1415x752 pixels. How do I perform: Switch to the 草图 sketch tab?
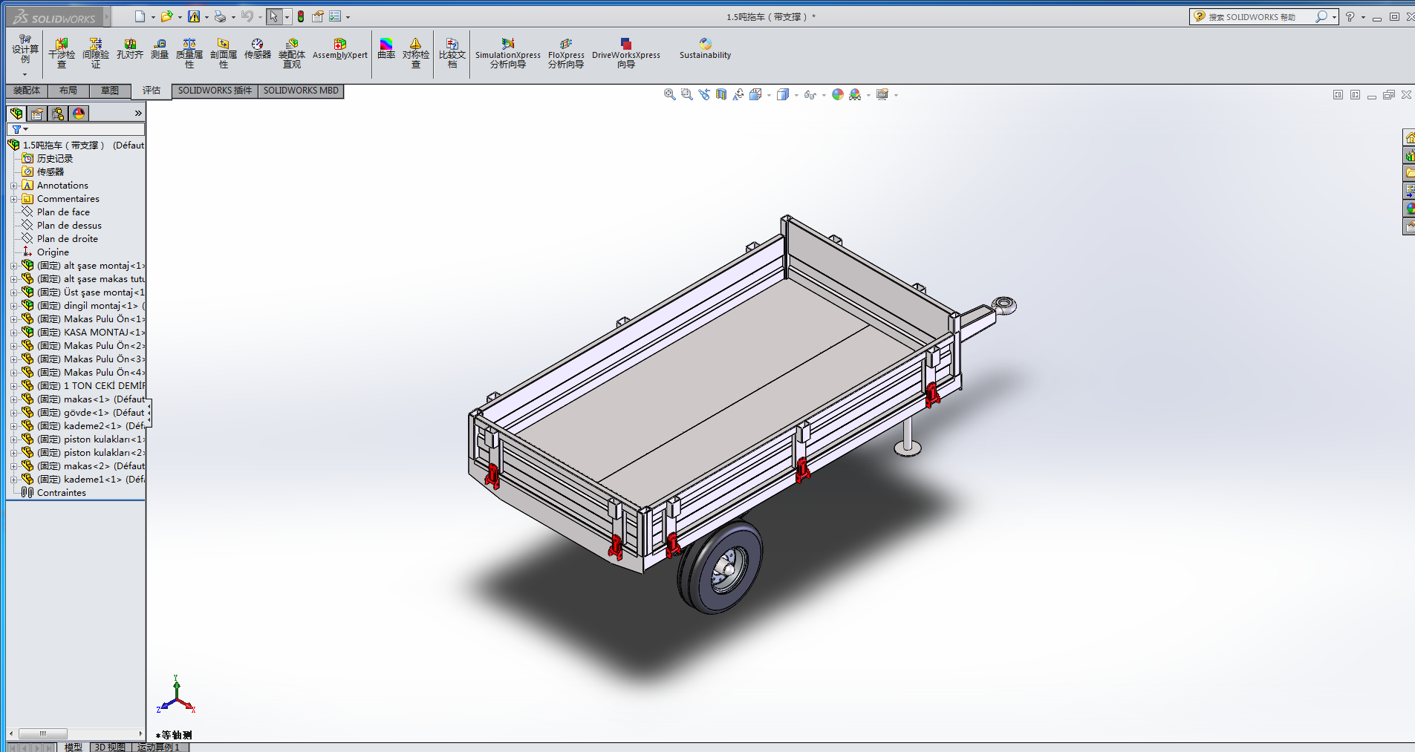[110, 91]
